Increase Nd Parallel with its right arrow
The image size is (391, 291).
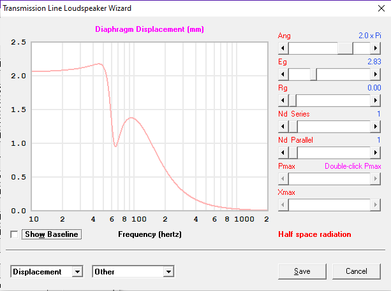375,153
